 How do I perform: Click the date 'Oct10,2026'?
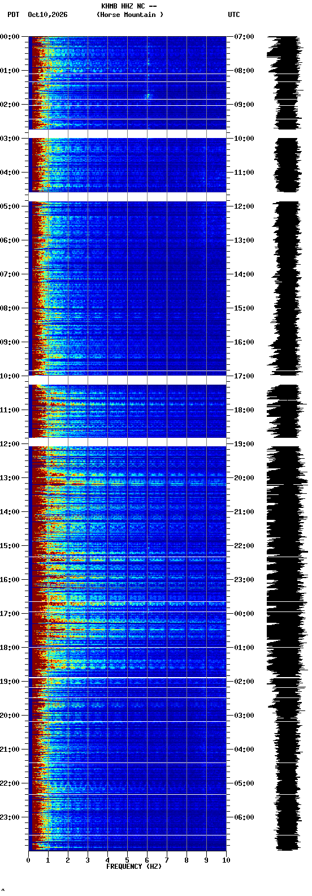click(47, 15)
